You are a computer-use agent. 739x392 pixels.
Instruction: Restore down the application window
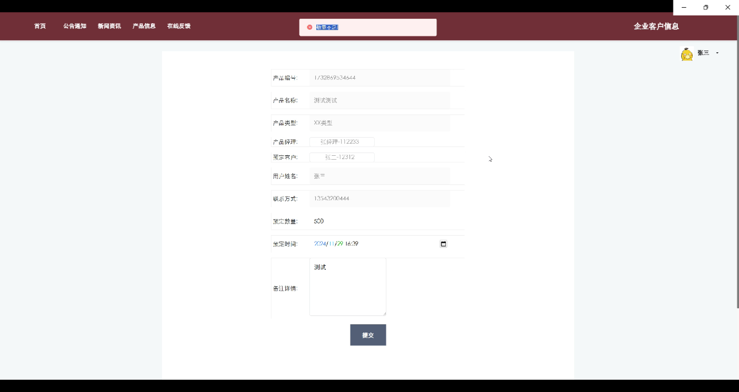click(706, 7)
